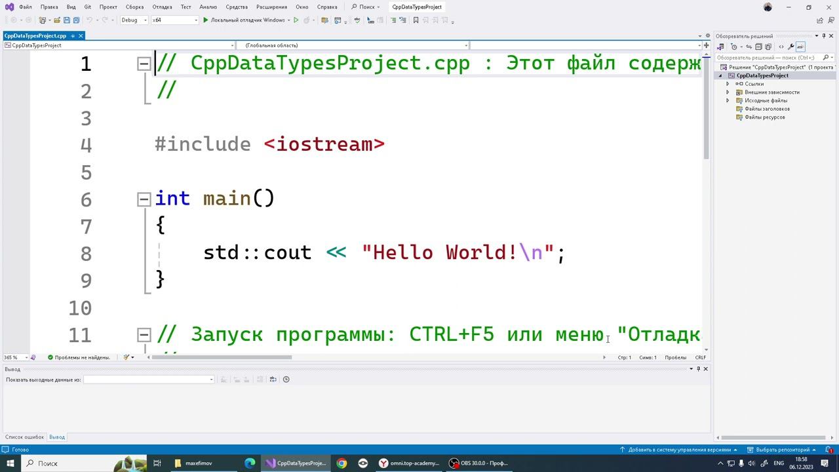
Task: Click the "Hello World!\n" string literal
Action: tap(458, 252)
